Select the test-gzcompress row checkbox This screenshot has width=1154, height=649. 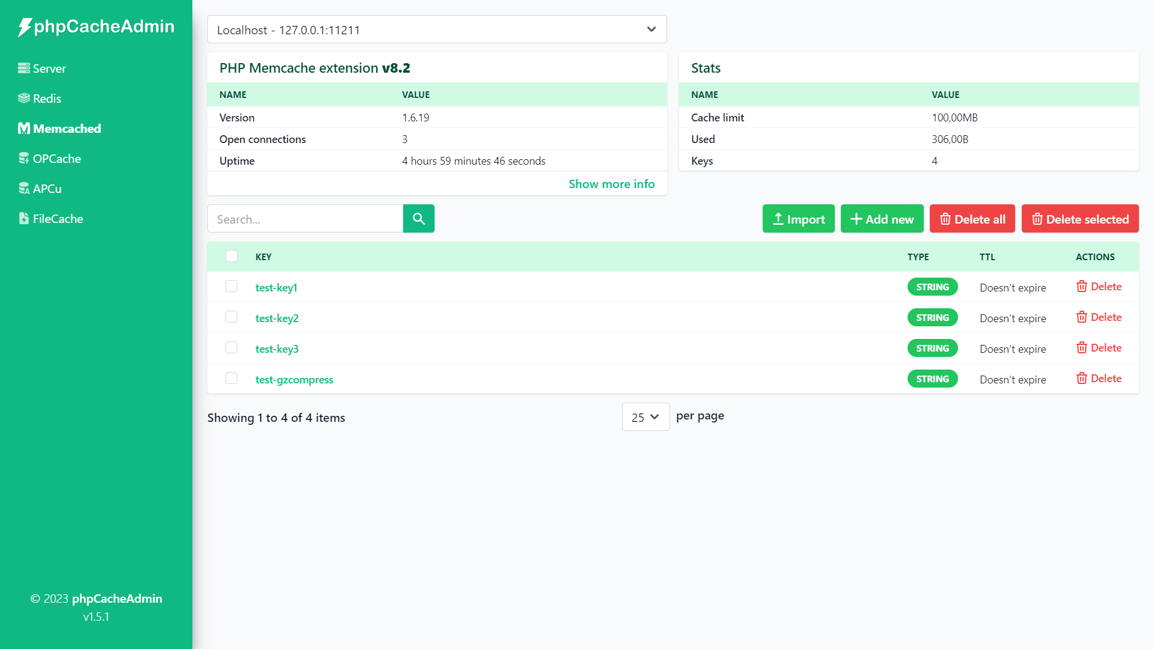click(x=231, y=378)
